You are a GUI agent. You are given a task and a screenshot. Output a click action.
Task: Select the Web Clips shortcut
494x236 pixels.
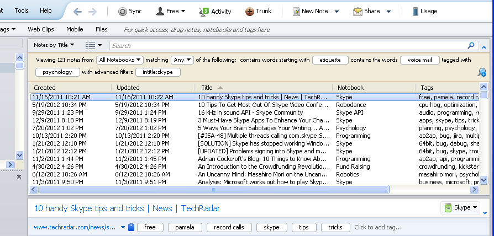point(41,29)
